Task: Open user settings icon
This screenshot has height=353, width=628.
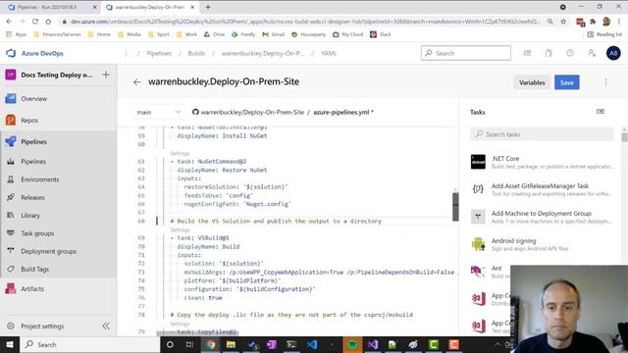Action: point(592,53)
